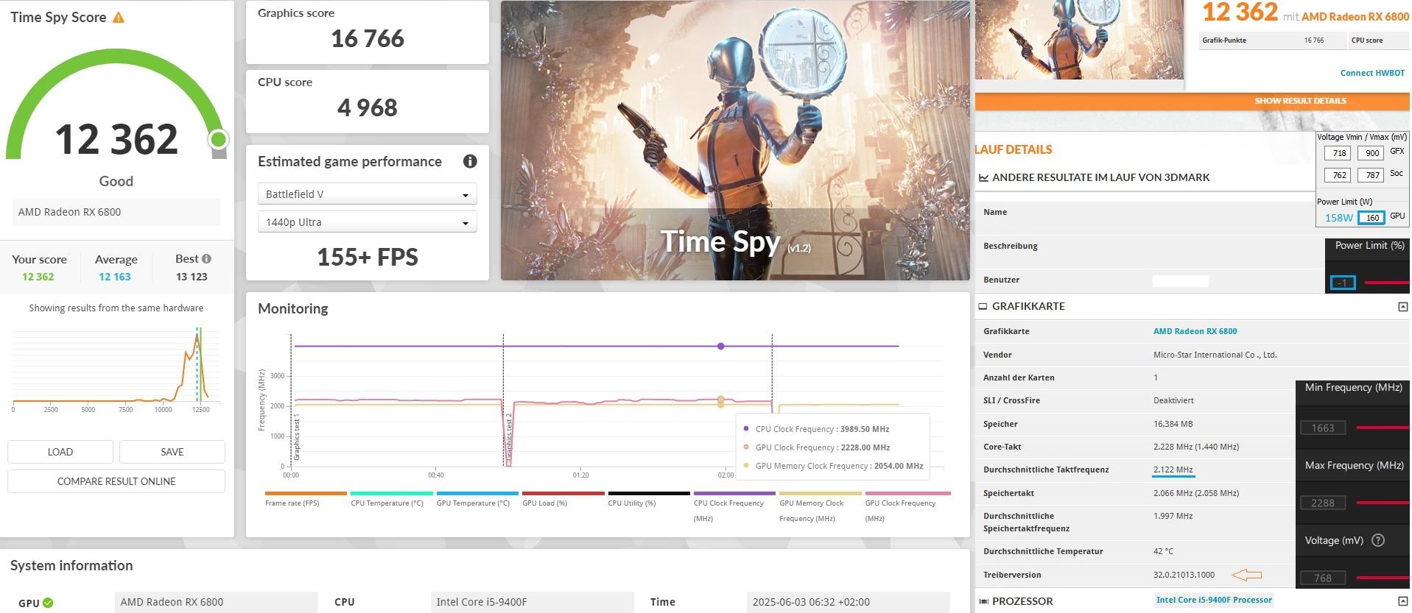The height and width of the screenshot is (613, 1412).
Task: Click the 155+ FPS estimate text
Action: (368, 257)
